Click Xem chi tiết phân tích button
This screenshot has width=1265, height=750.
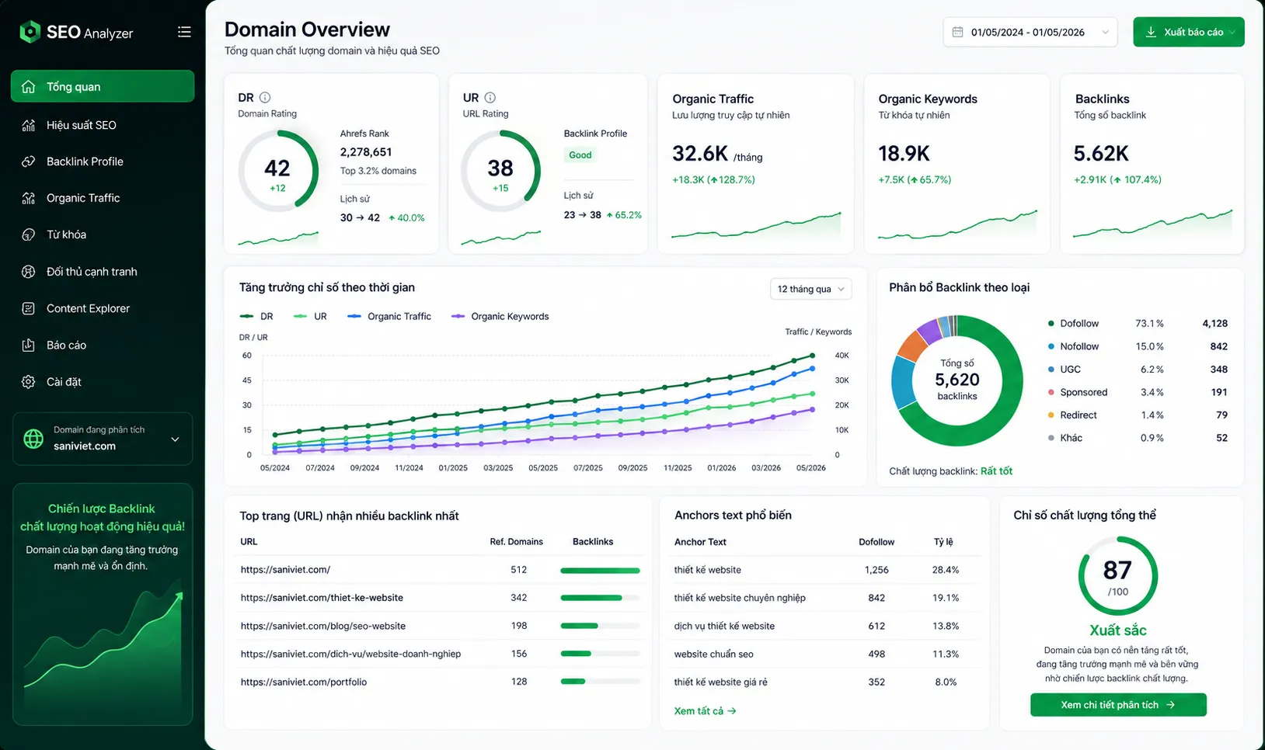(1118, 705)
